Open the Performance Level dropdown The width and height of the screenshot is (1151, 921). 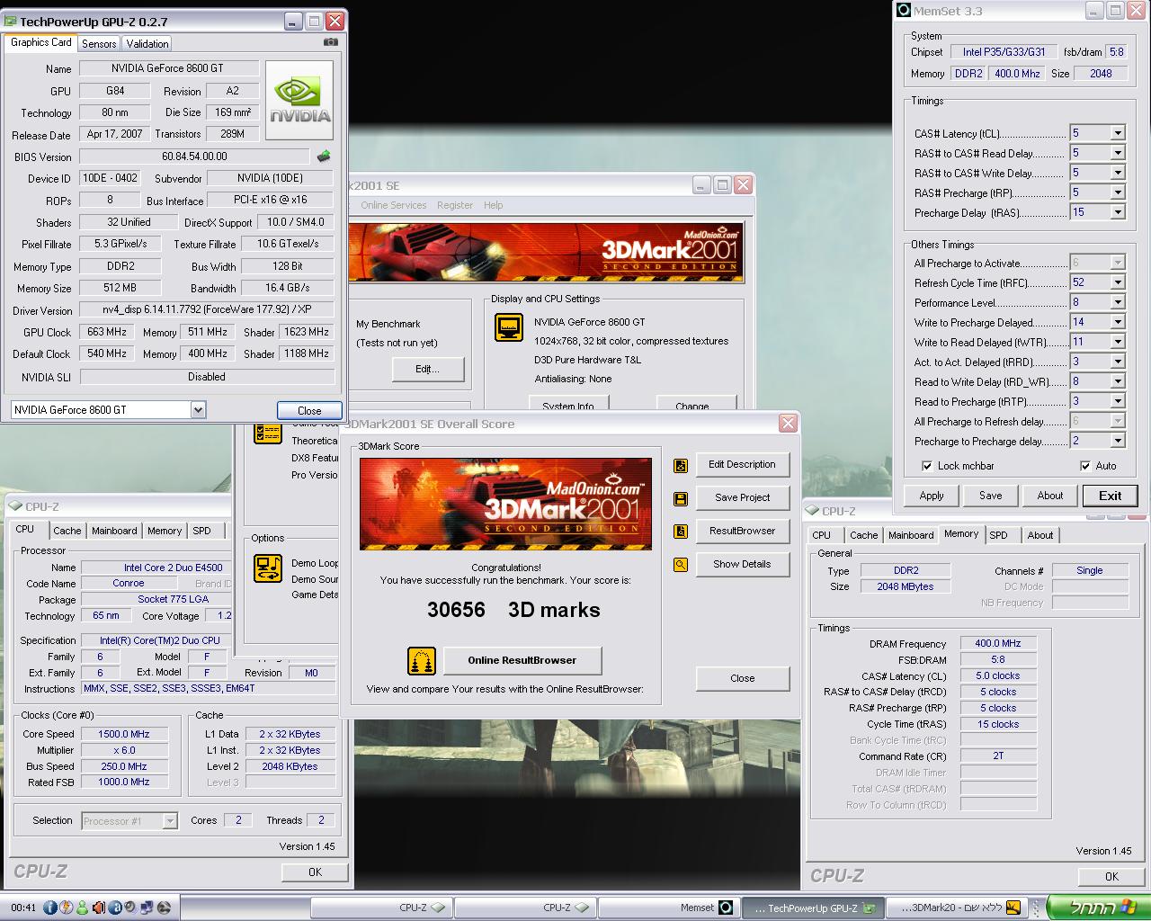pos(1118,302)
